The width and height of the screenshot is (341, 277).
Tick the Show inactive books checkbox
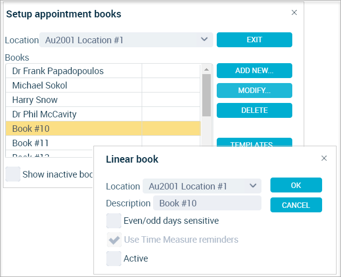point(13,174)
